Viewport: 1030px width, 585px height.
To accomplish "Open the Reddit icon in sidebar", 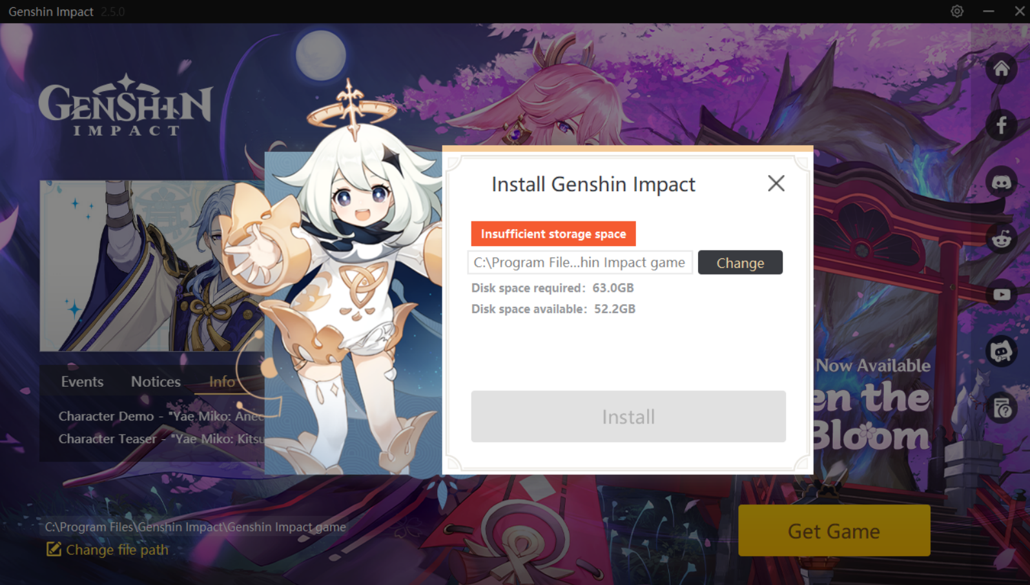I will pyautogui.click(x=1001, y=238).
